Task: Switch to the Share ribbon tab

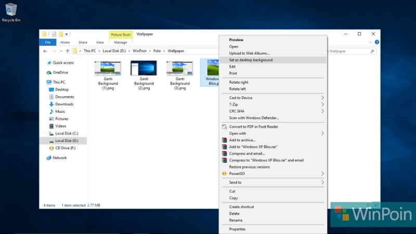Action: pyautogui.click(x=83, y=43)
